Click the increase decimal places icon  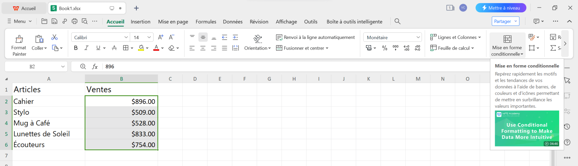(x=406, y=48)
